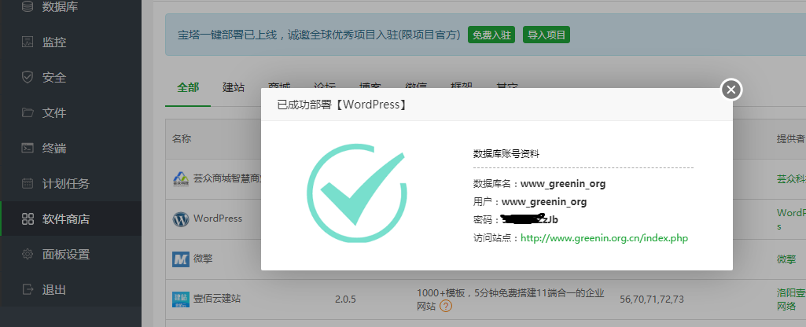This screenshot has height=327, width=806.
Task: Click the 数据库账号资料 heading
Action: pyautogui.click(x=506, y=154)
